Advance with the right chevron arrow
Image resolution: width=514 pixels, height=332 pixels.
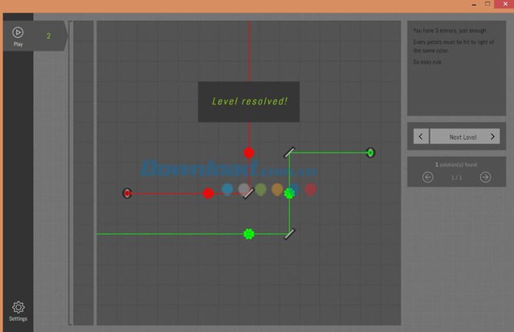point(493,137)
